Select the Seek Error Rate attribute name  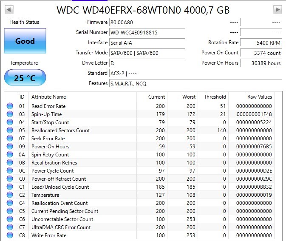coord(48,138)
